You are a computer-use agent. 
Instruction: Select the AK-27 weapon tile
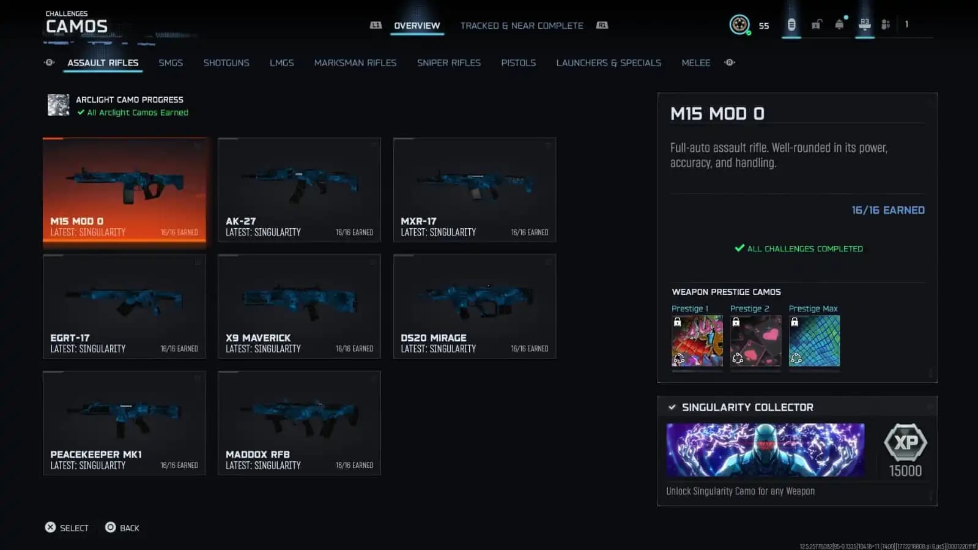[299, 190]
